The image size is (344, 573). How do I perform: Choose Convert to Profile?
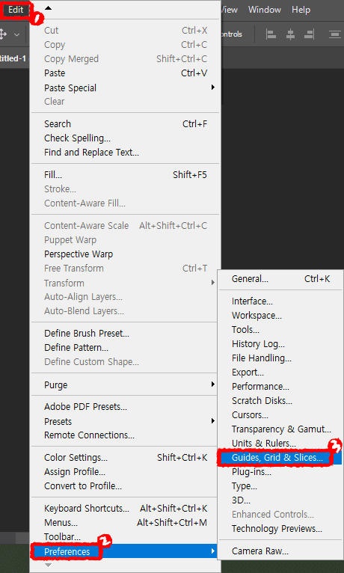click(x=125, y=486)
